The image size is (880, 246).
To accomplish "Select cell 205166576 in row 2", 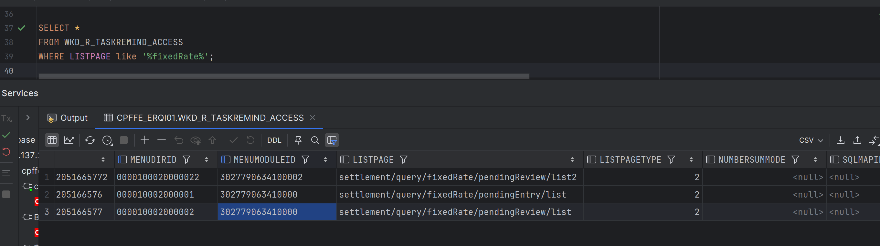I will pyautogui.click(x=84, y=194).
